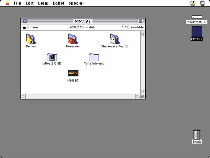
Task: Click the "628.2 MB in disk" text
Action: (x=82, y=27)
